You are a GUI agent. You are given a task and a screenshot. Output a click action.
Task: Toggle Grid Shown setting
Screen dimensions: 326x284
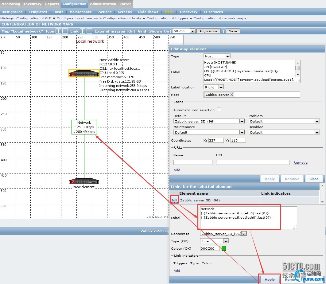click(x=156, y=31)
